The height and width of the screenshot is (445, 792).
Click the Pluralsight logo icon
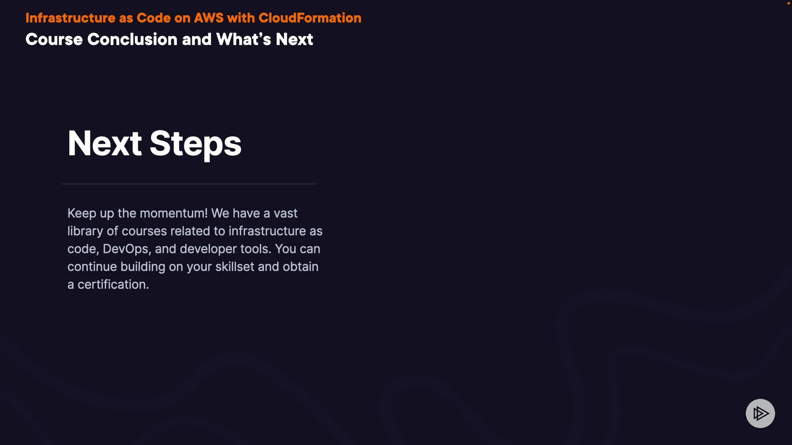coord(760,413)
